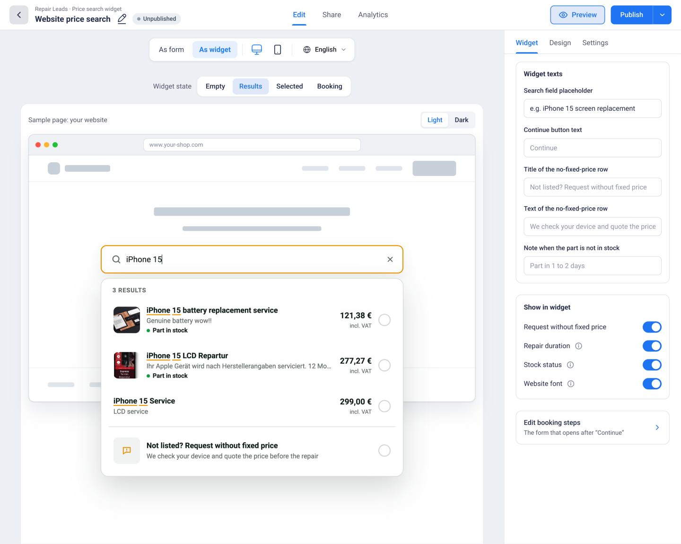This screenshot has width=681, height=544.
Task: Show info for Stock status
Action: click(570, 365)
